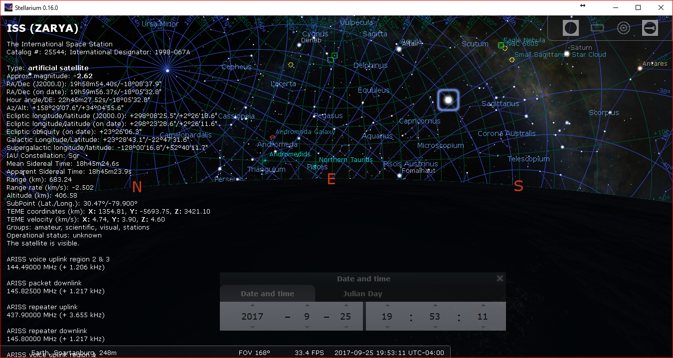The image size is (673, 358).
Task: Switch to the Julian Day tab
Action: point(362,293)
